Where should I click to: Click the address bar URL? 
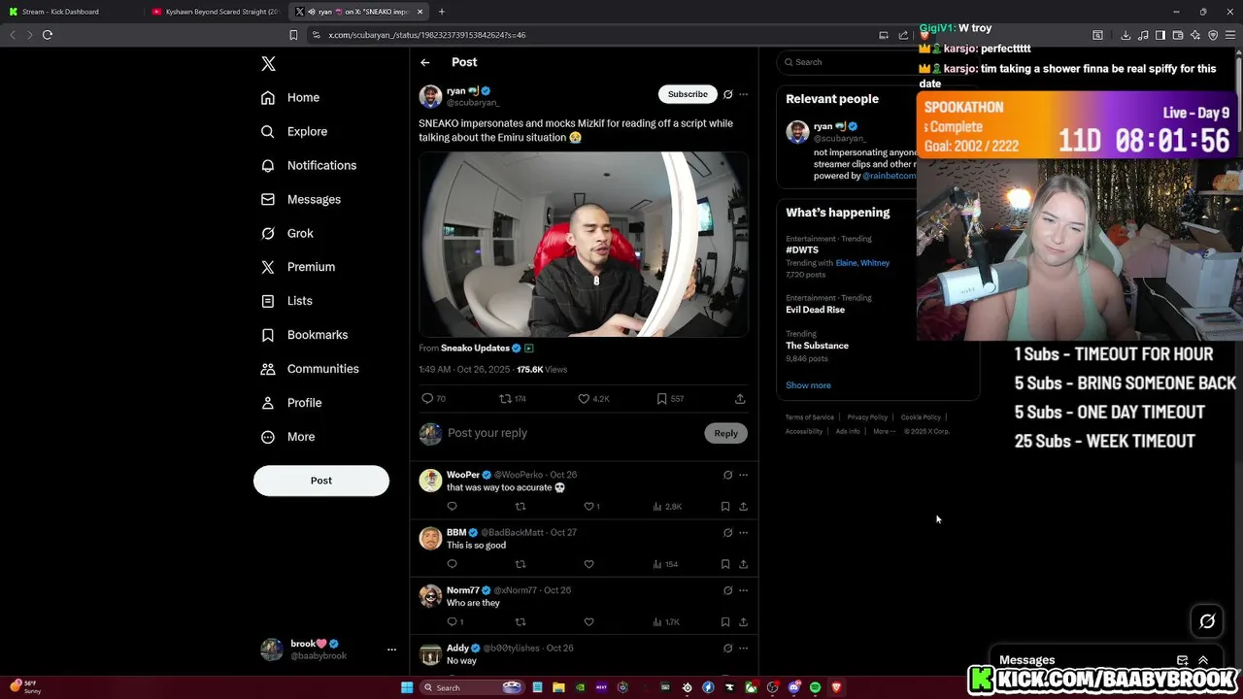point(427,35)
